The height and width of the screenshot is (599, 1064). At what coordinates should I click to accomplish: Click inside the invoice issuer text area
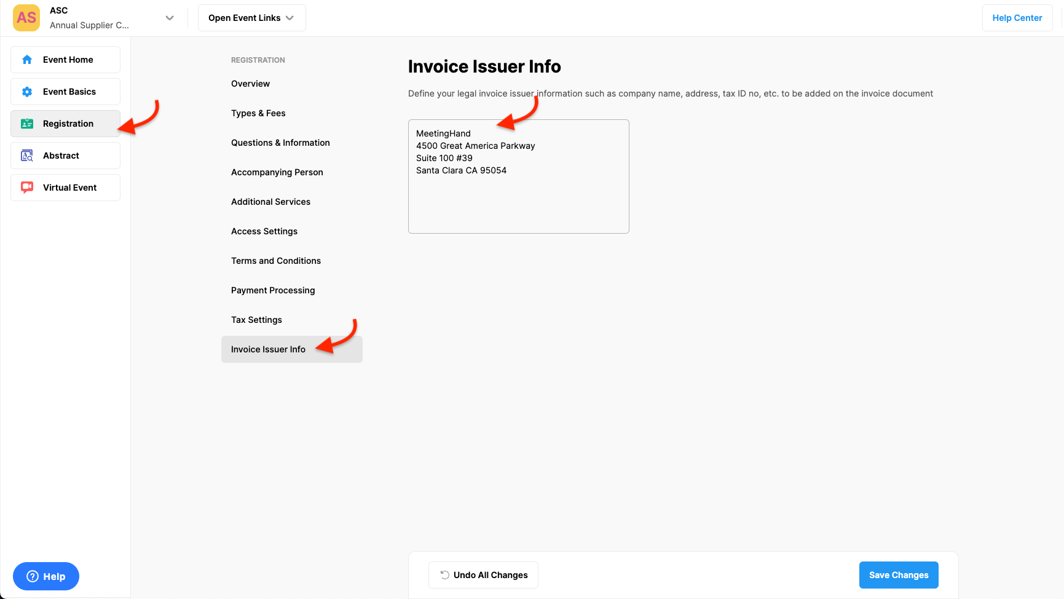518,197
